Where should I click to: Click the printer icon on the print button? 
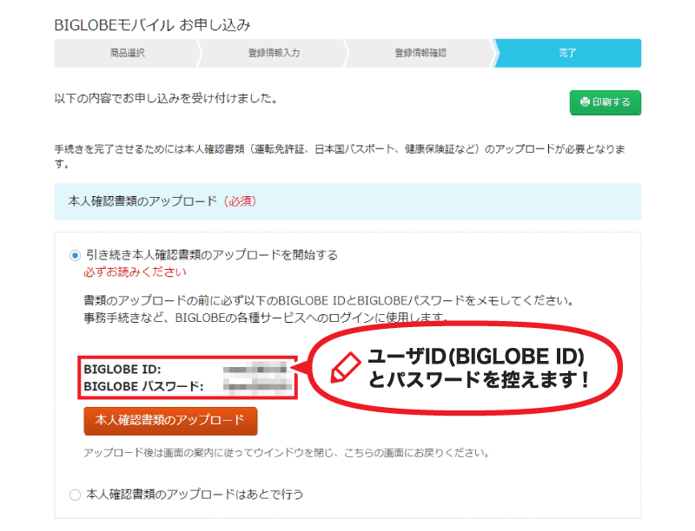tap(586, 102)
